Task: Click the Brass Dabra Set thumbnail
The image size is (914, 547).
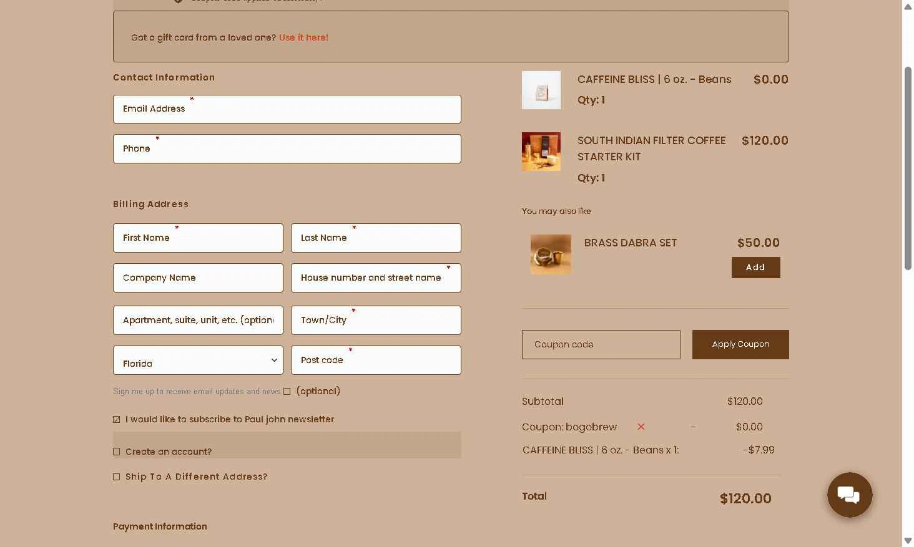Action: coord(551,254)
